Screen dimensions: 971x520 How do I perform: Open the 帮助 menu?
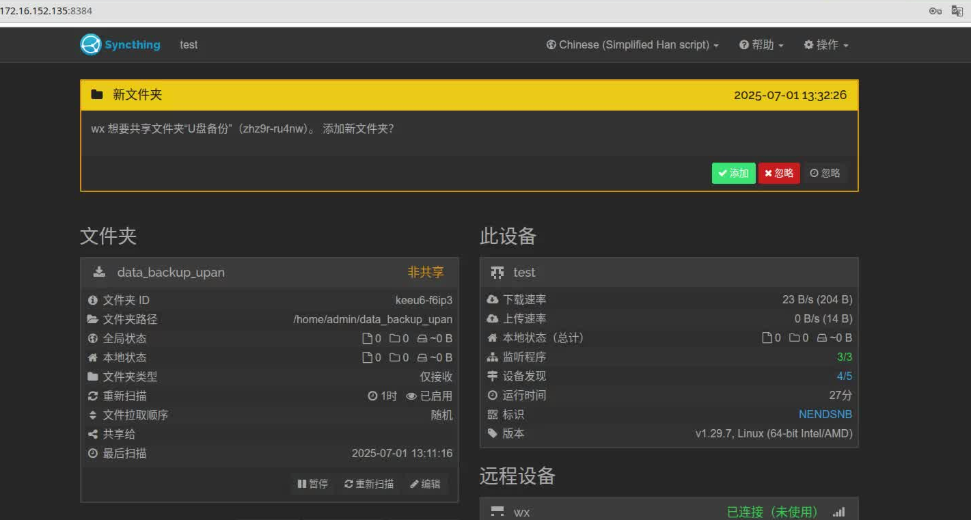[x=761, y=44]
